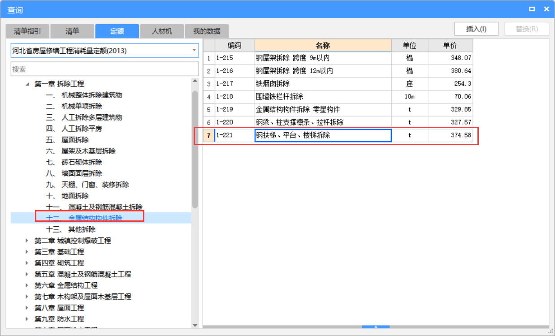Click code cell 1-218
The width and height of the screenshot is (555, 336).
(x=234, y=97)
